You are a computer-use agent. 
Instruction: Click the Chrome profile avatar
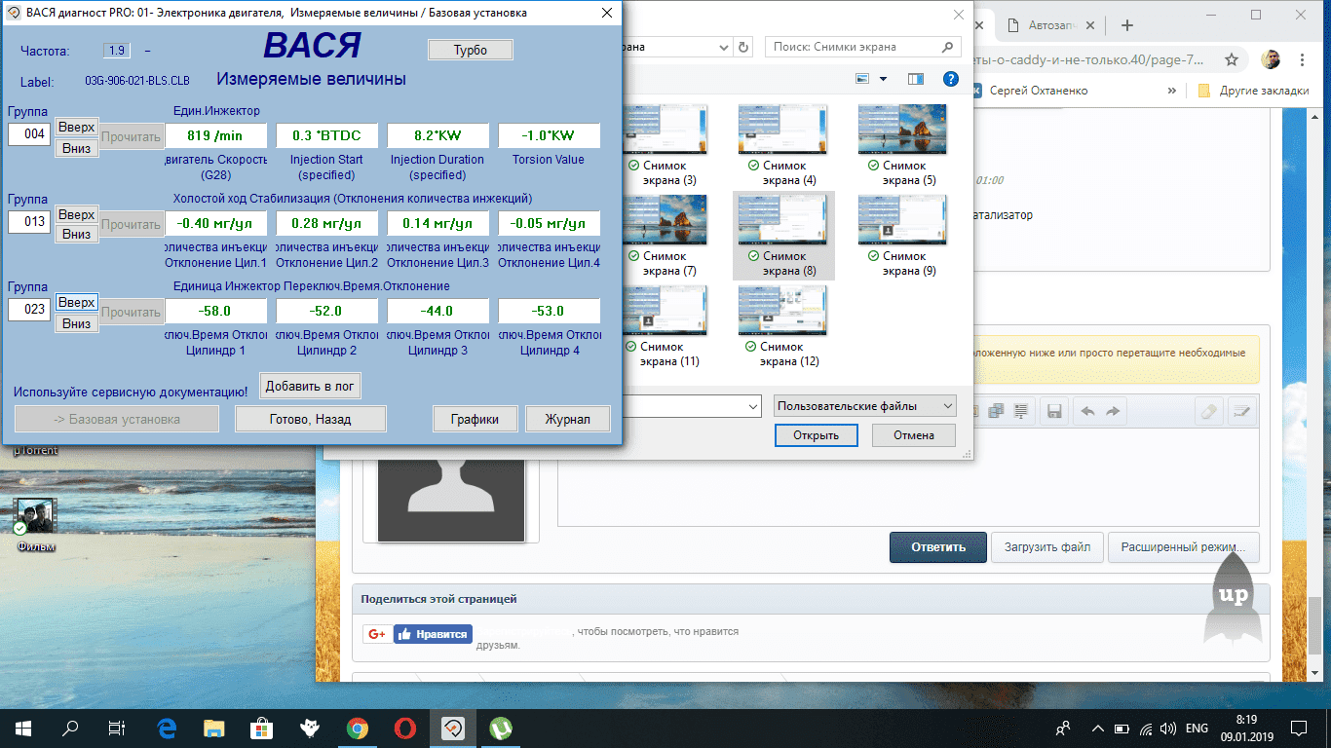pyautogui.click(x=1271, y=59)
